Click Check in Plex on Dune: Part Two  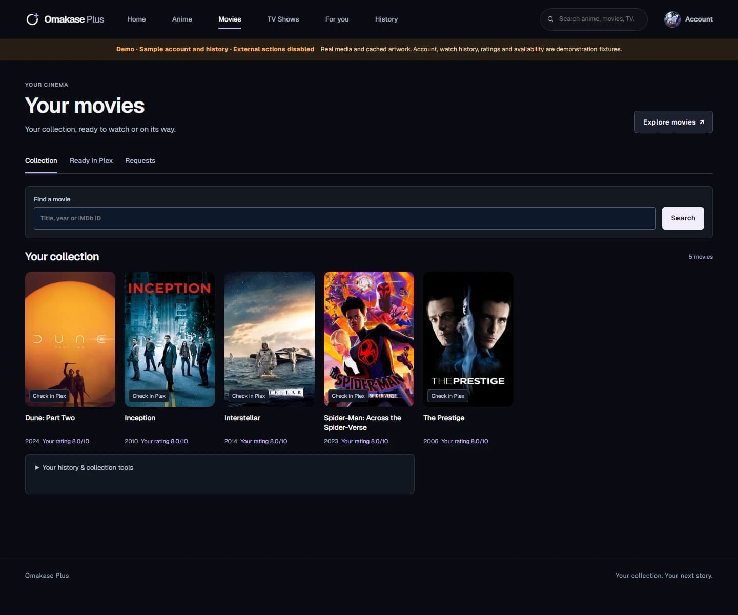49,396
